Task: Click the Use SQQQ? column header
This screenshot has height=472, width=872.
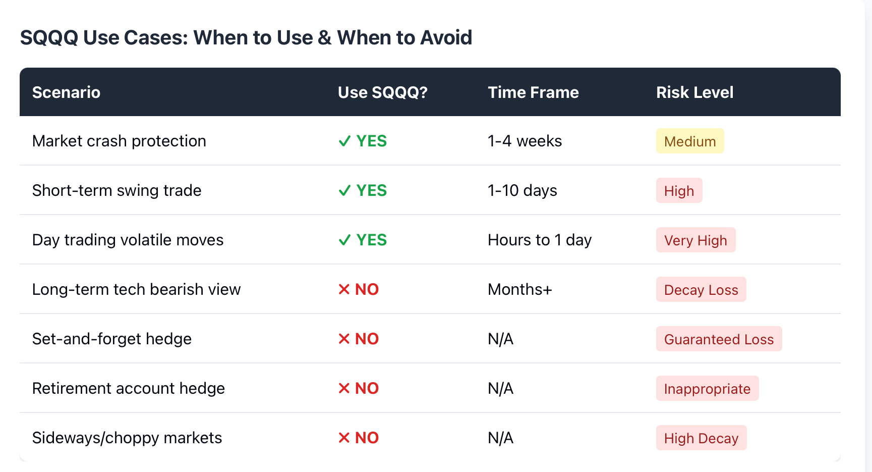Action: [x=382, y=92]
